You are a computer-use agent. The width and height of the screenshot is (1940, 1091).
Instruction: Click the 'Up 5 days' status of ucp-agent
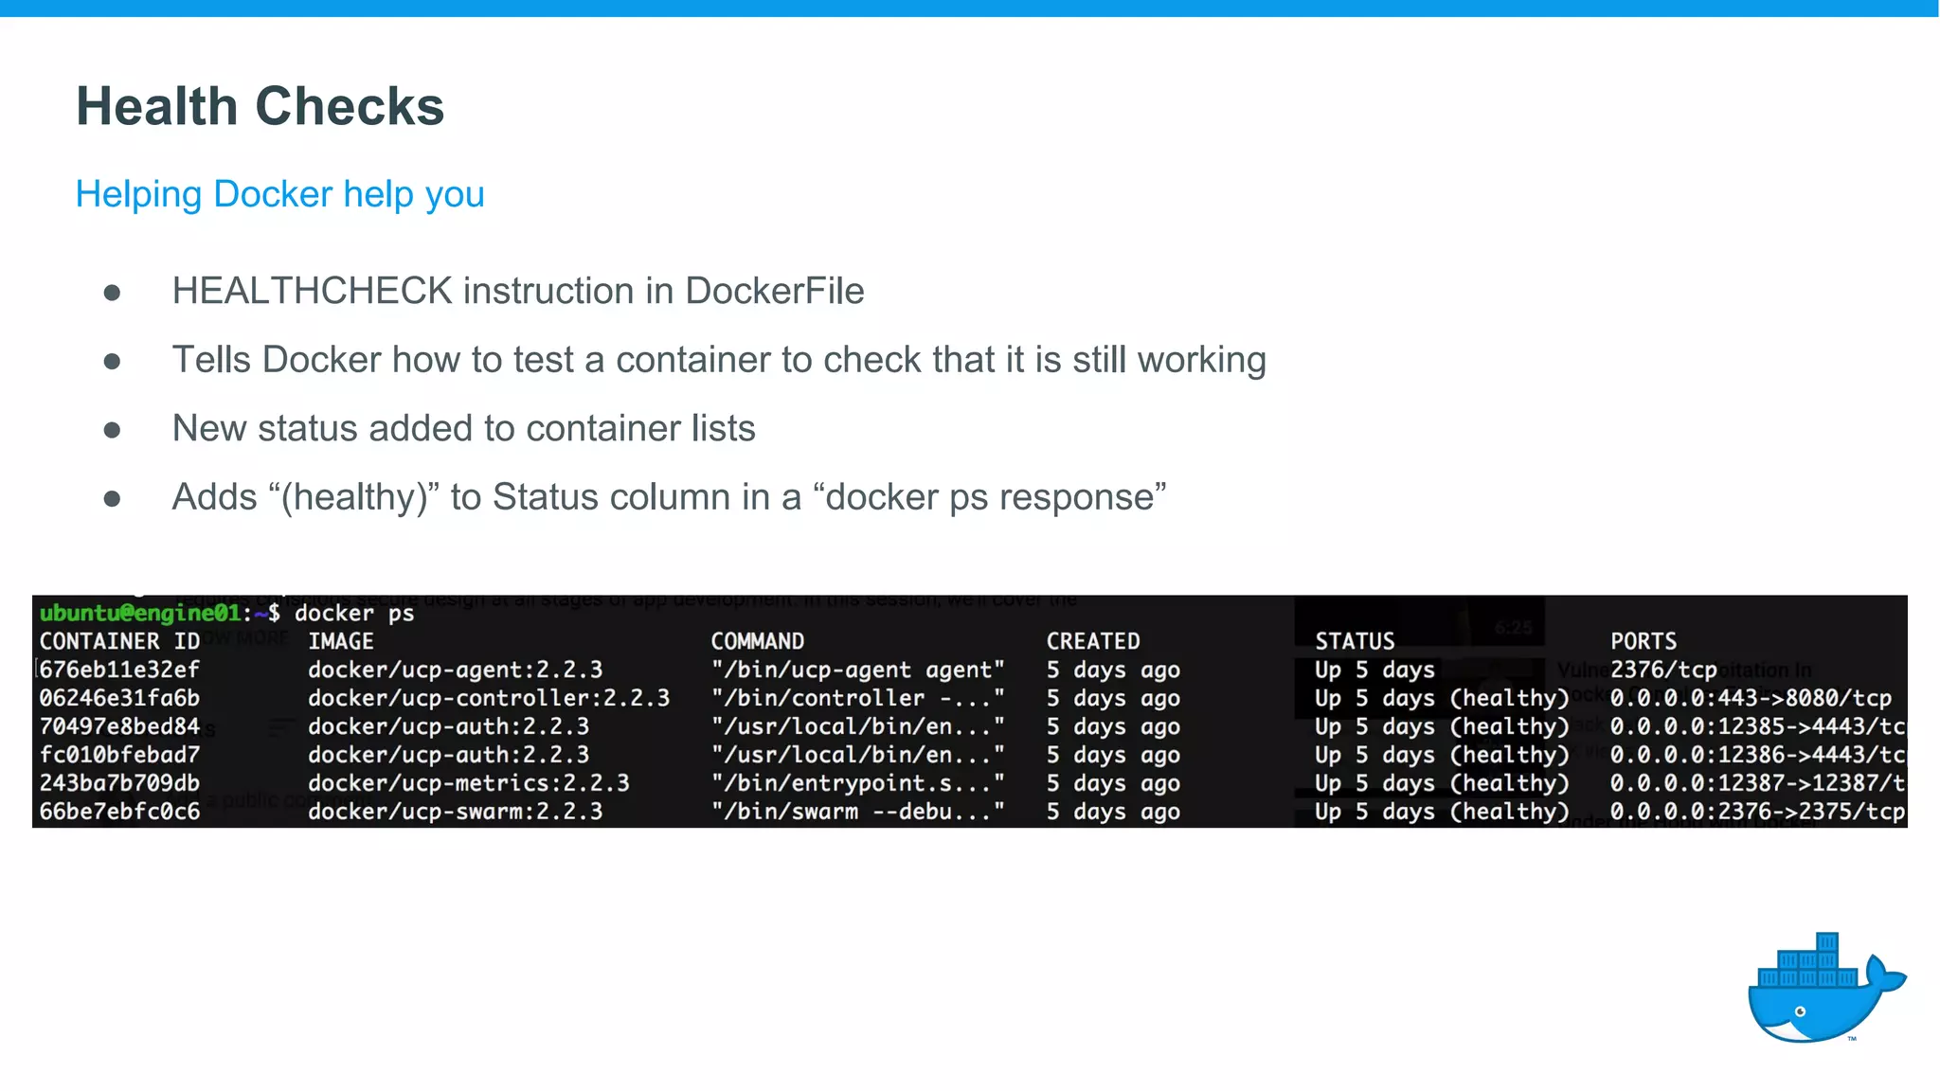click(x=1374, y=670)
